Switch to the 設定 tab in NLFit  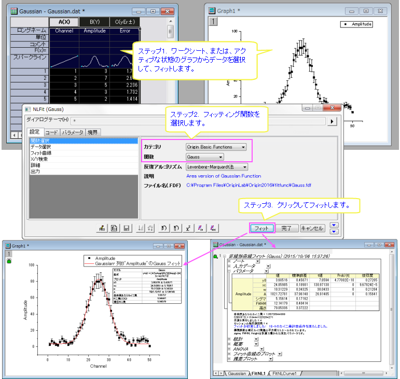click(35, 132)
